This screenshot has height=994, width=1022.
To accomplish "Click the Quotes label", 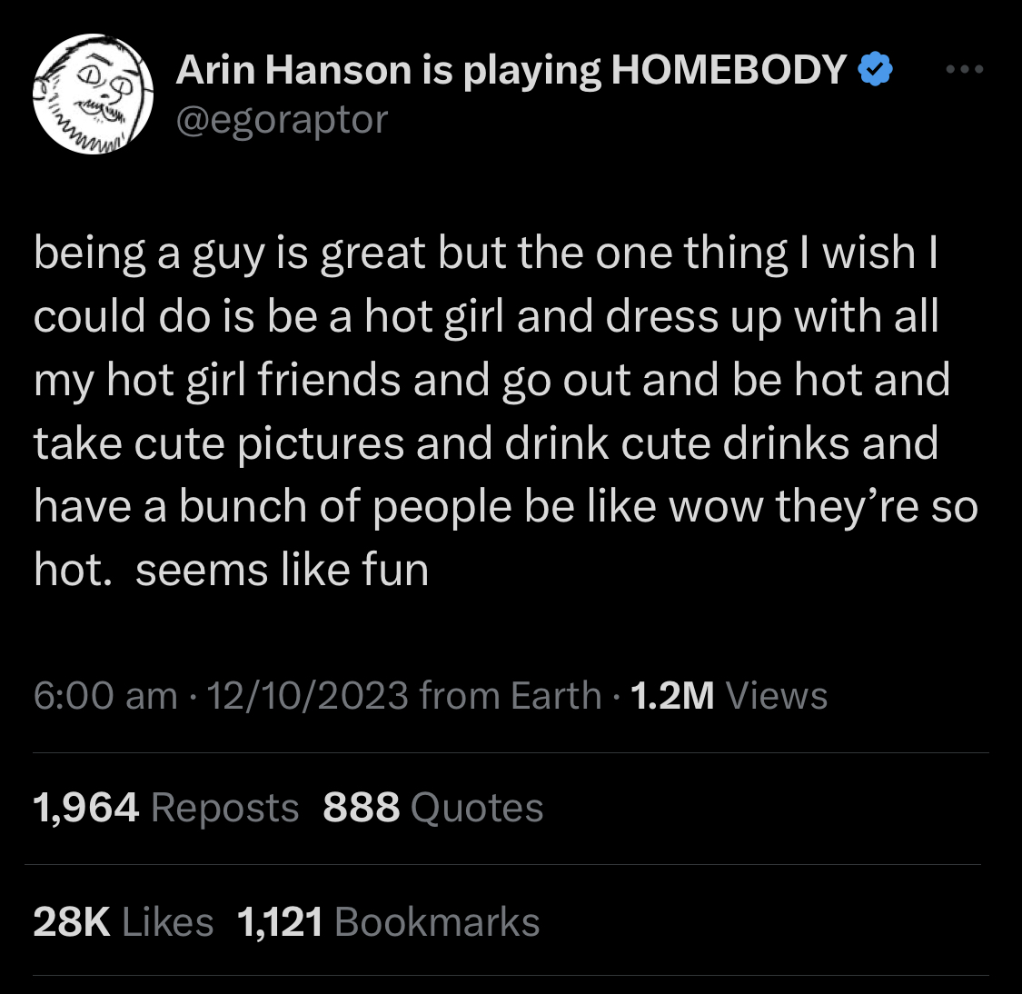I will click(477, 808).
